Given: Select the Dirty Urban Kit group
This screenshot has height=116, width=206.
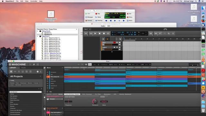Looking at the screenshot, I should point(55,77).
